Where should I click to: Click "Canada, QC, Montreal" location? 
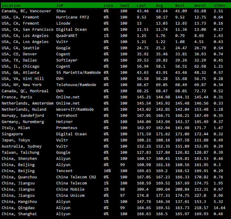point(25,91)
